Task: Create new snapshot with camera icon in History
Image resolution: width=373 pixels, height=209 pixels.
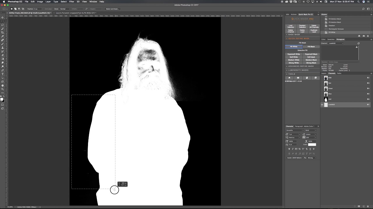Action: pyautogui.click(x=364, y=36)
